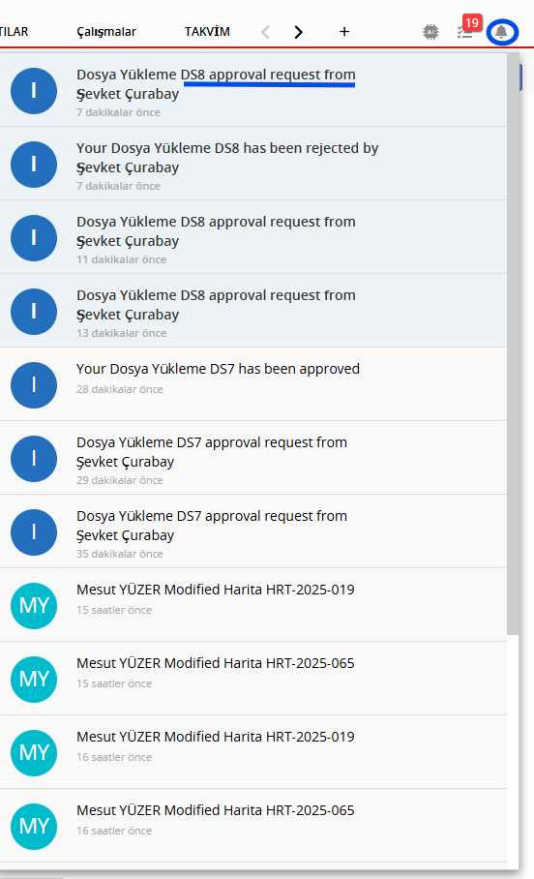Click the avatar beside the DS7 approved notification
The width and height of the screenshot is (534, 879).
coord(34,385)
